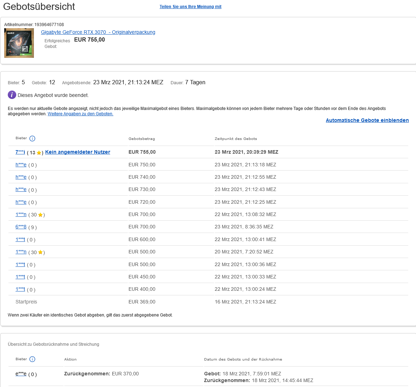
Task: Click the Kein angemeldeter Nutzer link
Action: (x=78, y=152)
